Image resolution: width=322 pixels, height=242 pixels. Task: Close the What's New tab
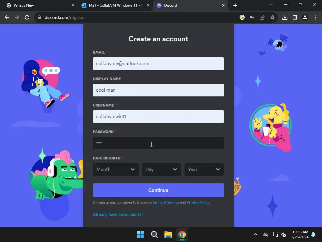click(73, 5)
